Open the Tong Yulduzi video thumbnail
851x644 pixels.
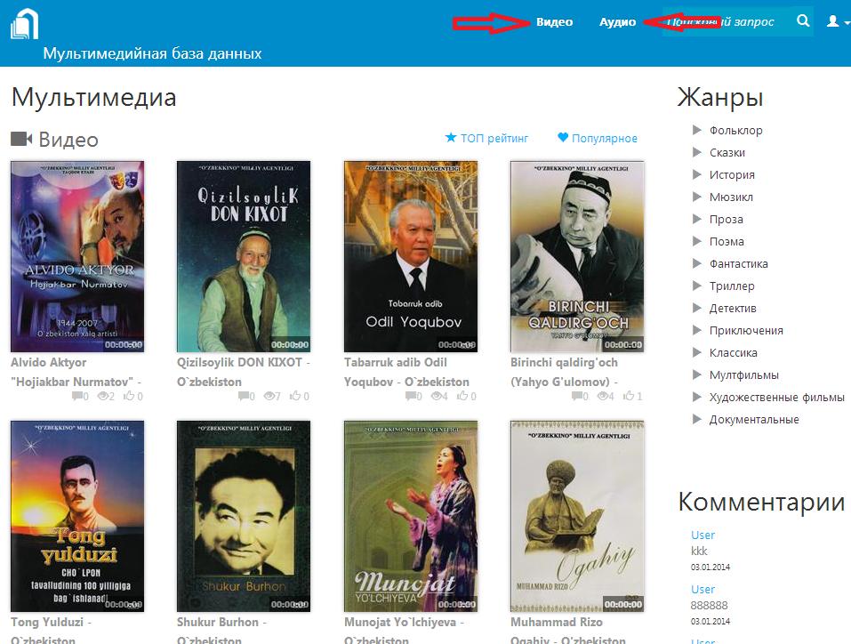pos(76,516)
